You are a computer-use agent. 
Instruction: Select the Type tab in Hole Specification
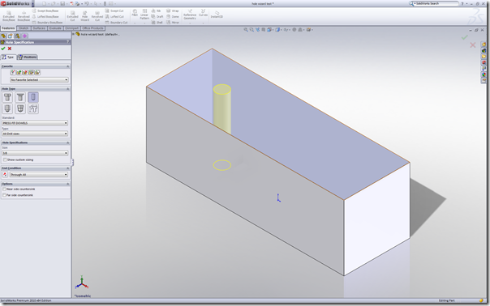tap(8, 57)
